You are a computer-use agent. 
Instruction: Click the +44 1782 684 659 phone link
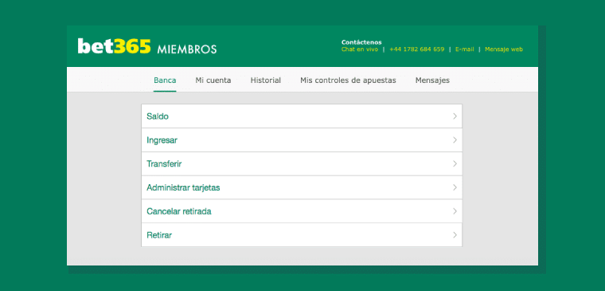(x=416, y=49)
